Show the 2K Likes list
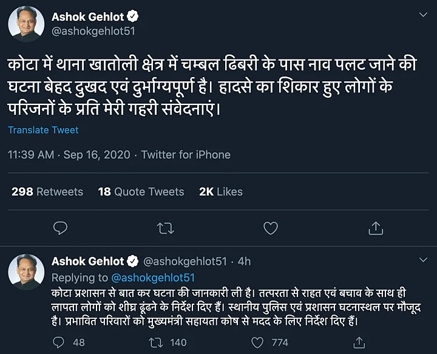This screenshot has width=437, height=354. (x=220, y=192)
